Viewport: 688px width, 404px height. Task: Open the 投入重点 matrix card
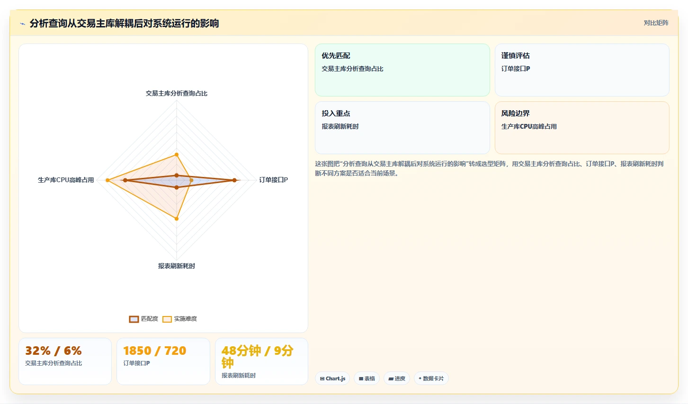(402, 128)
